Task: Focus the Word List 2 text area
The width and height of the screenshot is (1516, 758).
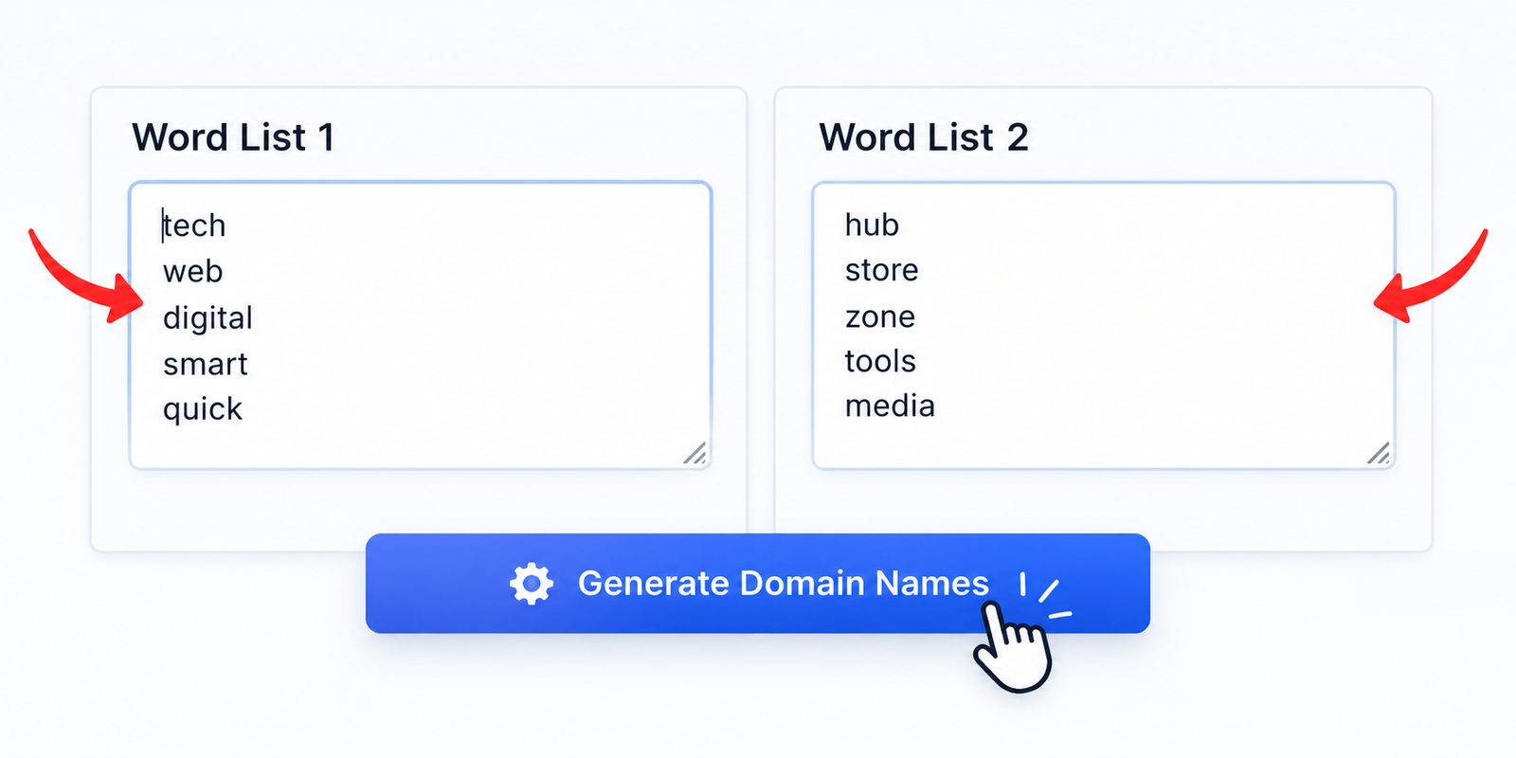Action: pyautogui.click(x=1104, y=325)
